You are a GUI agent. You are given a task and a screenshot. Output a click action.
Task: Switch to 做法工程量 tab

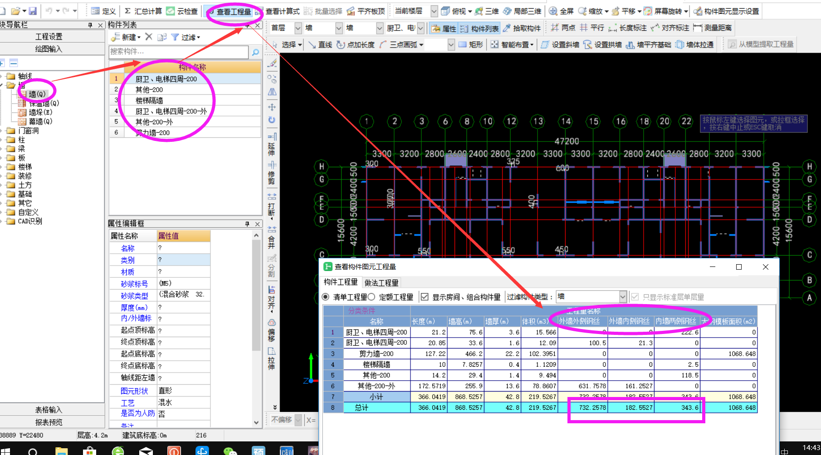(x=381, y=283)
